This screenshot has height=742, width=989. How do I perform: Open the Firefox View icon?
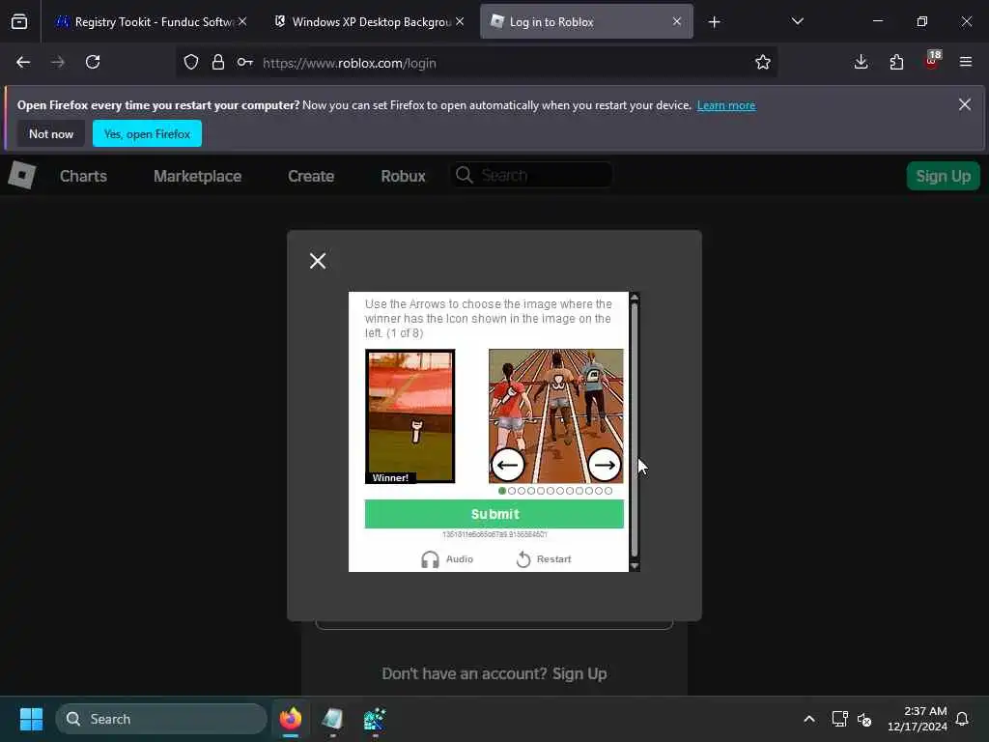point(19,21)
